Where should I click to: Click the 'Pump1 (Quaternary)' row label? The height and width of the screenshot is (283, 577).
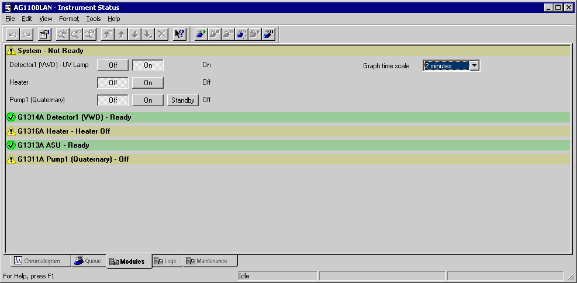(x=37, y=100)
